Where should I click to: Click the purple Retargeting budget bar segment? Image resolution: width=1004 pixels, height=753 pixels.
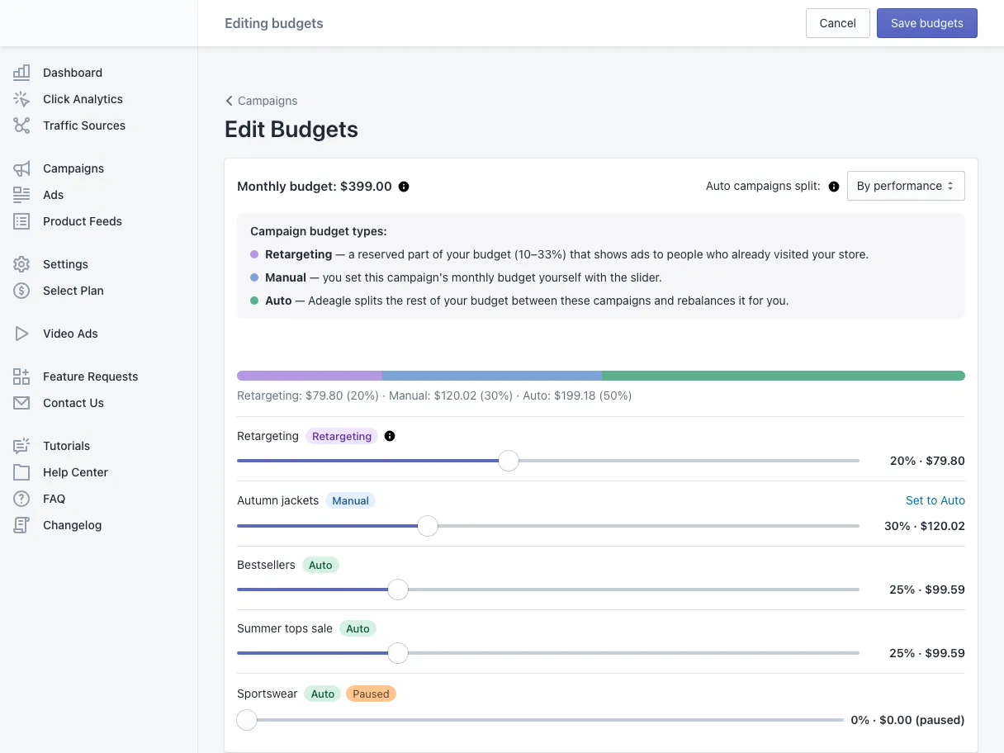[310, 376]
